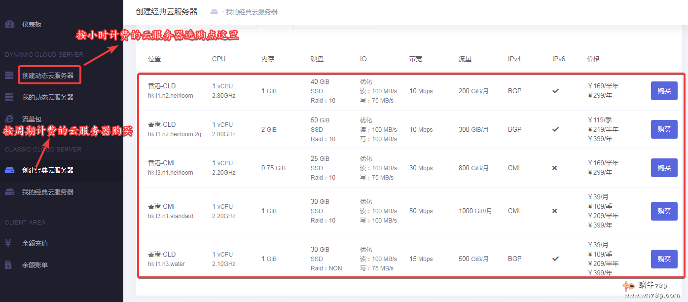688x302 pixels.
Task: Click 购买 on the hk.l1.n3.water row
Action: tap(664, 258)
